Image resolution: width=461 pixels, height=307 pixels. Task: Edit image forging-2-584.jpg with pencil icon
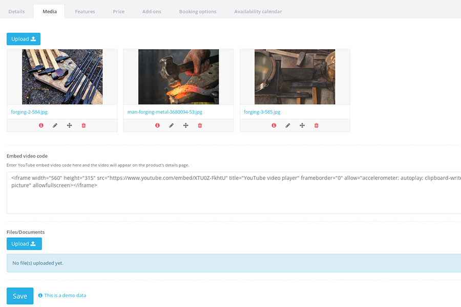55,125
